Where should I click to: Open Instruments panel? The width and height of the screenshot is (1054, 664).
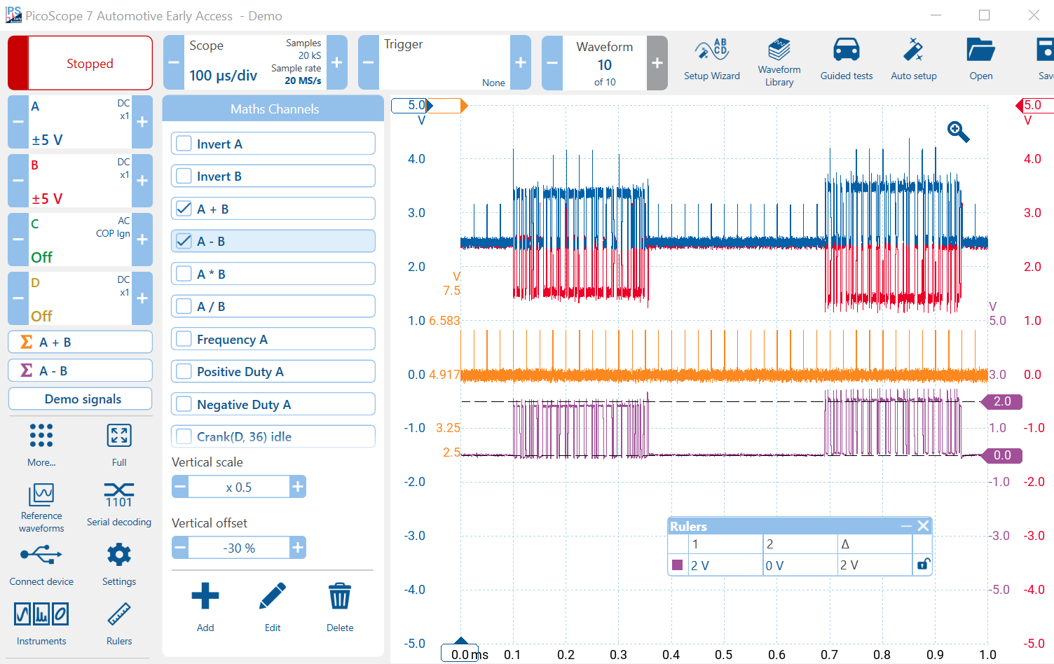41,623
